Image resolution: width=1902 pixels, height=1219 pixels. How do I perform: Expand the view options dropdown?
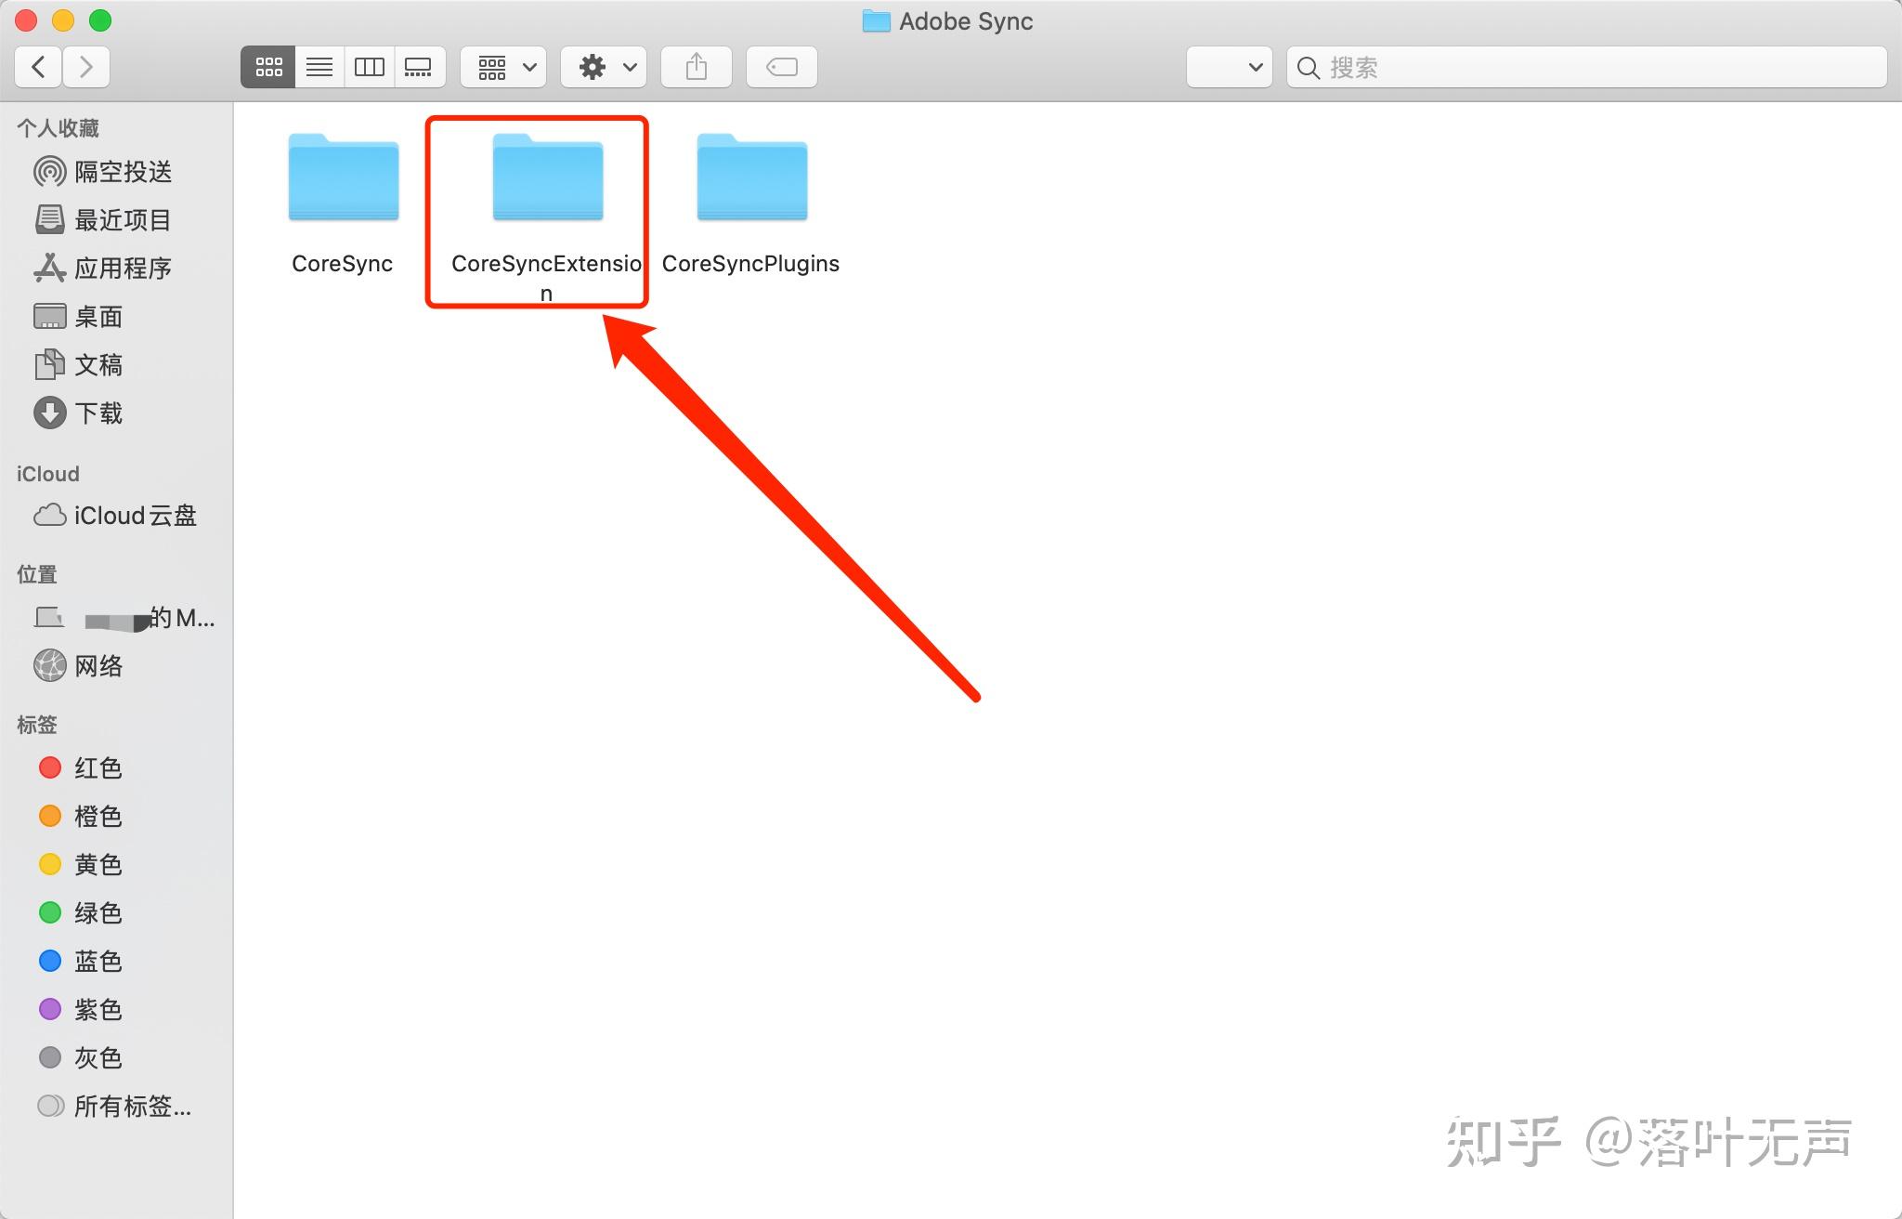coord(503,65)
